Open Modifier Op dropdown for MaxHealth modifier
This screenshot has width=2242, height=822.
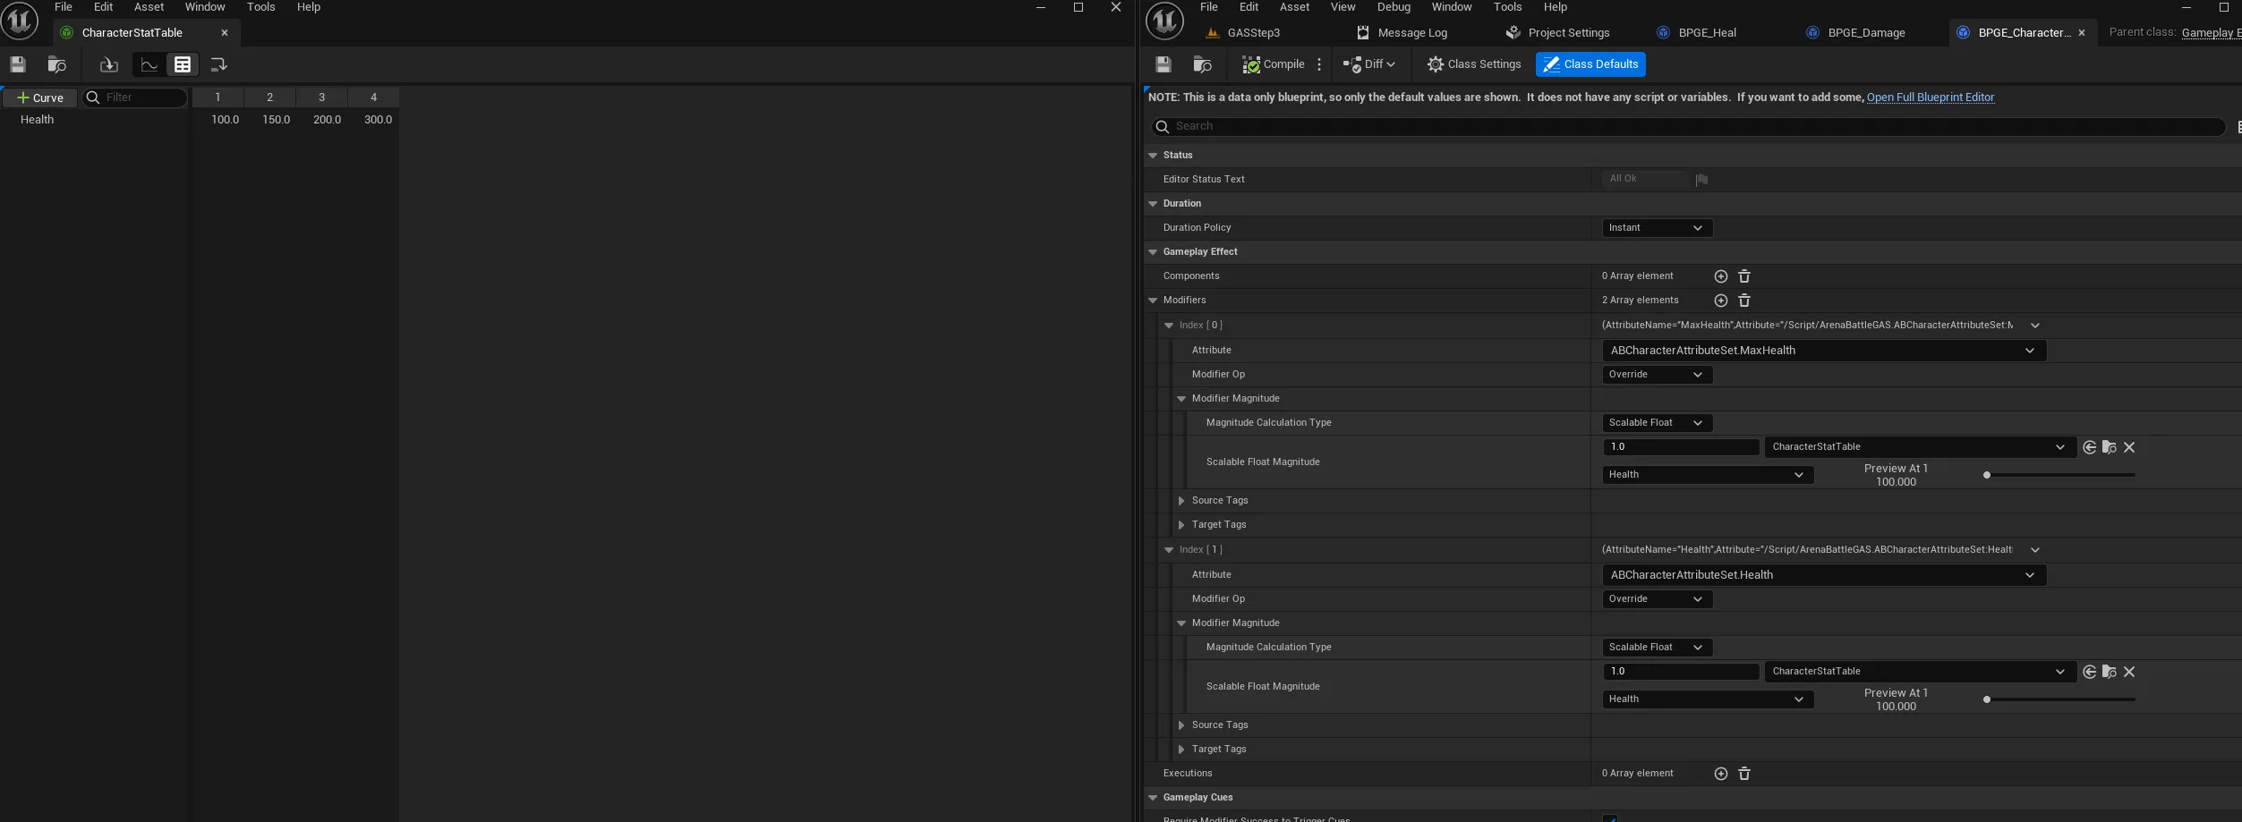[x=1657, y=375]
